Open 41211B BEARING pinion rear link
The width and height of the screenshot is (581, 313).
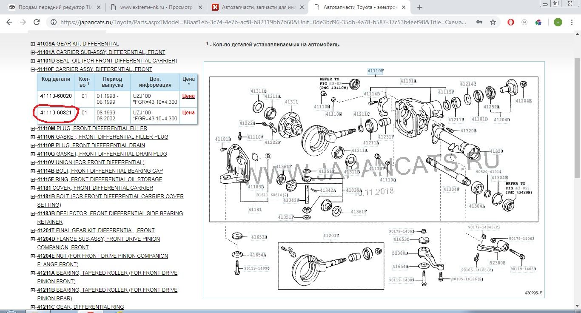tap(107, 294)
